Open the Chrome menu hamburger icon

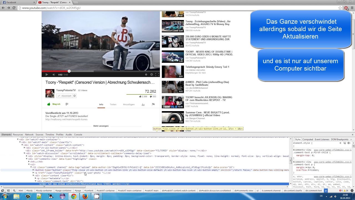pyautogui.click(x=352, y=8)
